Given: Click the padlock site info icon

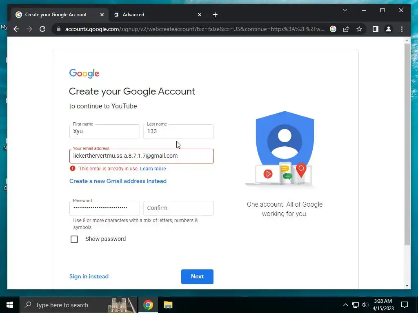Looking at the screenshot, I should 59,29.
